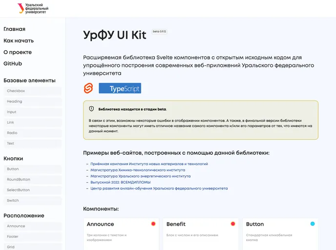Click red status dot on Benefit card
336x250 pixels.
[x=232, y=224]
